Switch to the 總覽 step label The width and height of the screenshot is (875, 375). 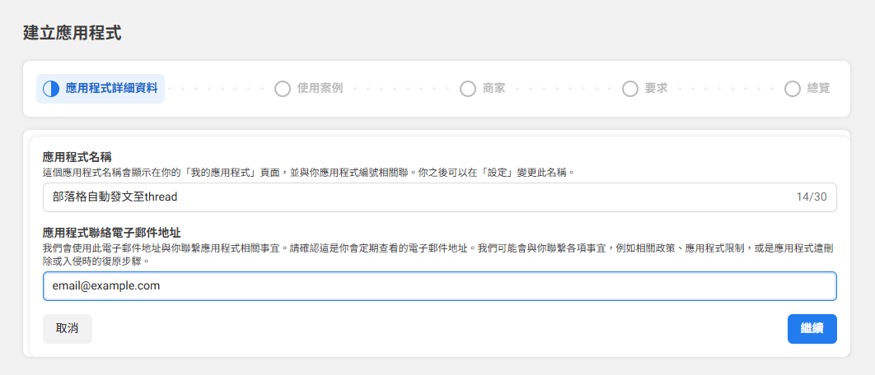click(x=818, y=88)
